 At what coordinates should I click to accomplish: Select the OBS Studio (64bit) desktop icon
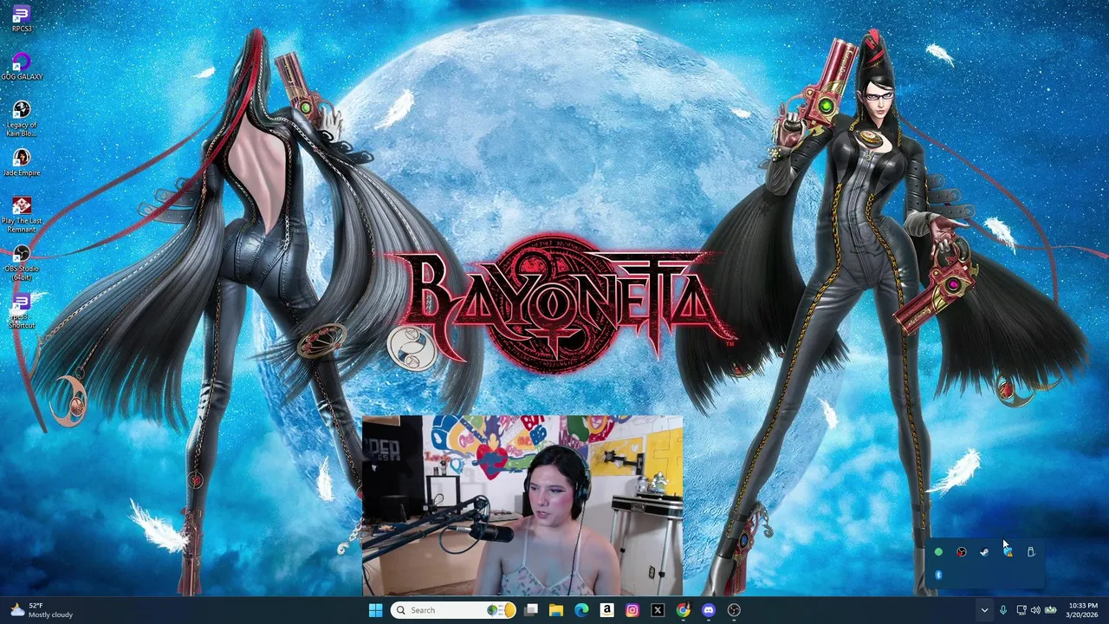[22, 263]
